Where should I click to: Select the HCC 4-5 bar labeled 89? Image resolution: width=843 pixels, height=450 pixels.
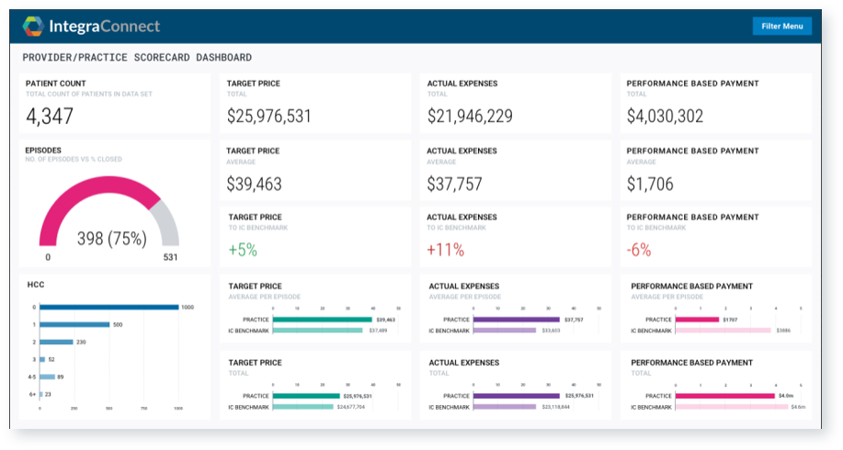[x=47, y=377]
